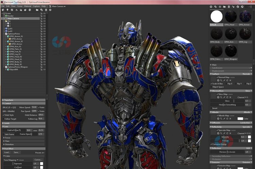Open the Reflection GGX dropdown

pyautogui.click(x=249, y=148)
